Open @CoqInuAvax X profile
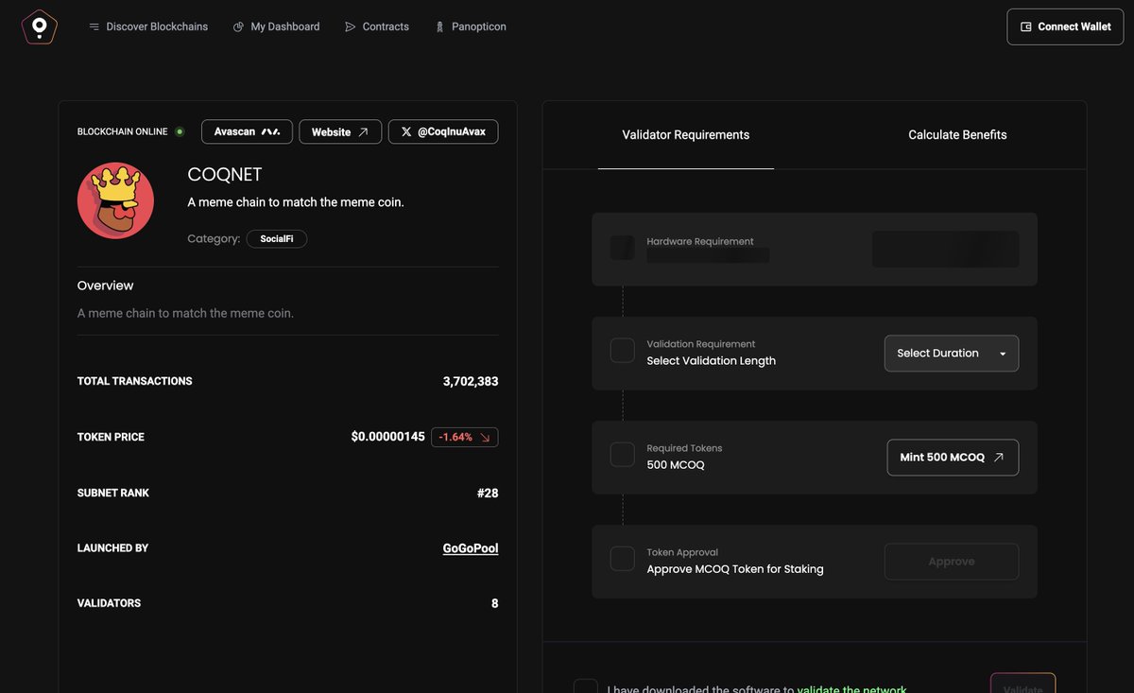This screenshot has width=1134, height=693. click(x=443, y=131)
